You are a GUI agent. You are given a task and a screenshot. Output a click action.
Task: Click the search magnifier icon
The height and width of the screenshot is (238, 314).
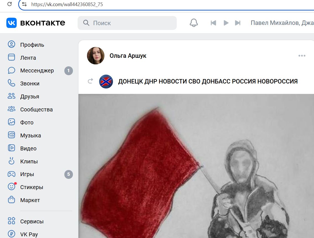pos(86,23)
